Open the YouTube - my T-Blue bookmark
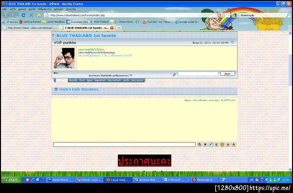Viewport: 293px width, 193px height. [158, 22]
